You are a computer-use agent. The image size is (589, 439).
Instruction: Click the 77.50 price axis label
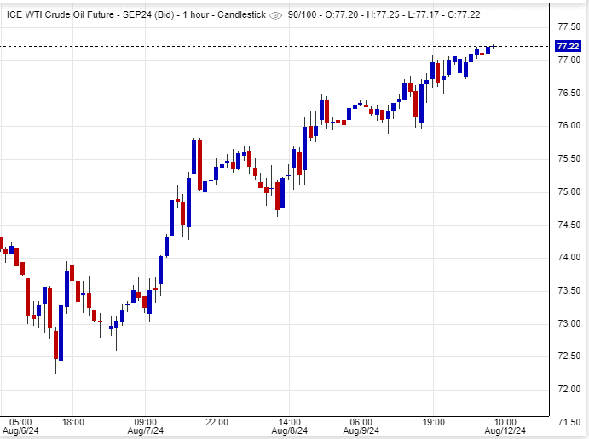(569, 26)
